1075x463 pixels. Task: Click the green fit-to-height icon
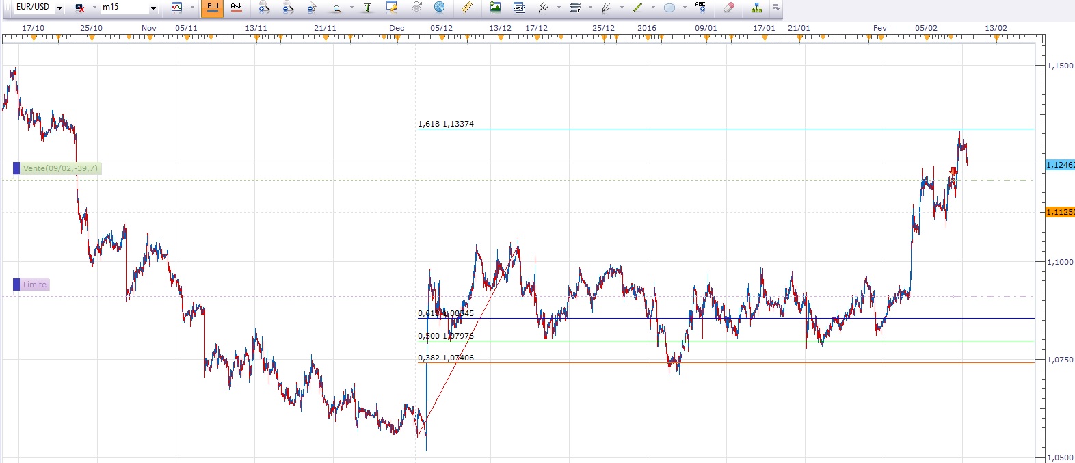click(x=367, y=8)
